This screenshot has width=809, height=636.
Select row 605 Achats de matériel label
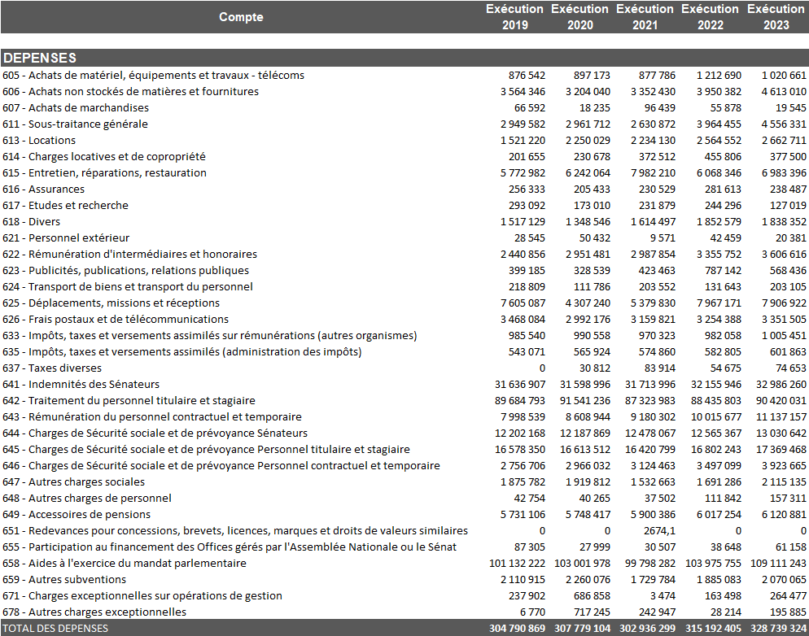(x=153, y=75)
